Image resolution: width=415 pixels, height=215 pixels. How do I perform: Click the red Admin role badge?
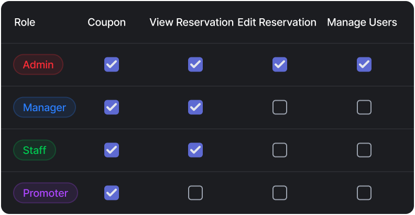click(38, 65)
